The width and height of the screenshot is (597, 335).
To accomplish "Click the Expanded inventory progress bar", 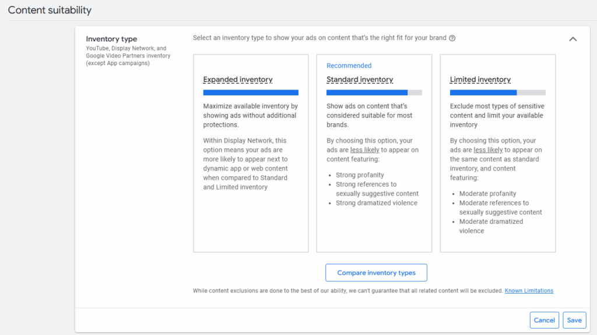I will pyautogui.click(x=251, y=92).
